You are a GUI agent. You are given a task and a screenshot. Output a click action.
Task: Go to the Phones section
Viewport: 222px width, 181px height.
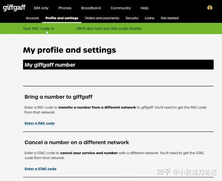pos(65,8)
